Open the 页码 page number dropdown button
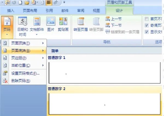 click(7, 27)
